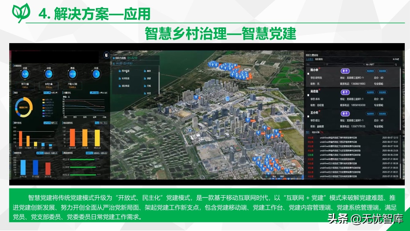
Task: Click the round blue marker in the map center
Action: pyautogui.click(x=227, y=99)
